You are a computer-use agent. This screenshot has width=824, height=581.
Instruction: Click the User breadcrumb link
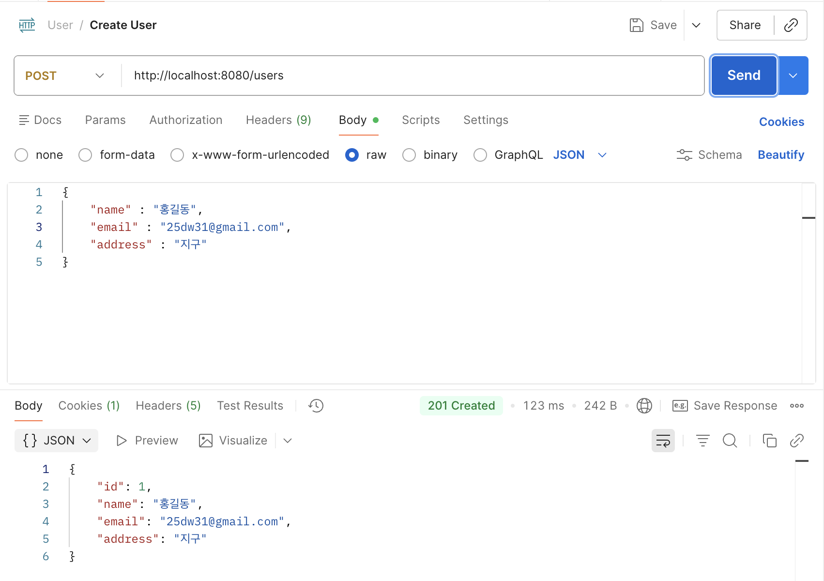[61, 25]
